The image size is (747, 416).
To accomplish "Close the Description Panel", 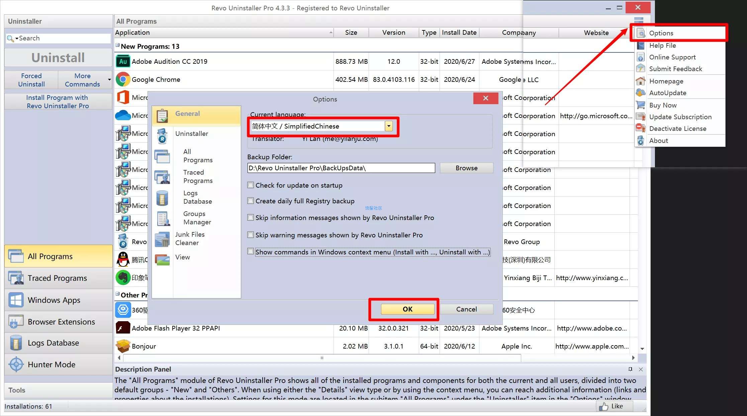I will 641,369.
